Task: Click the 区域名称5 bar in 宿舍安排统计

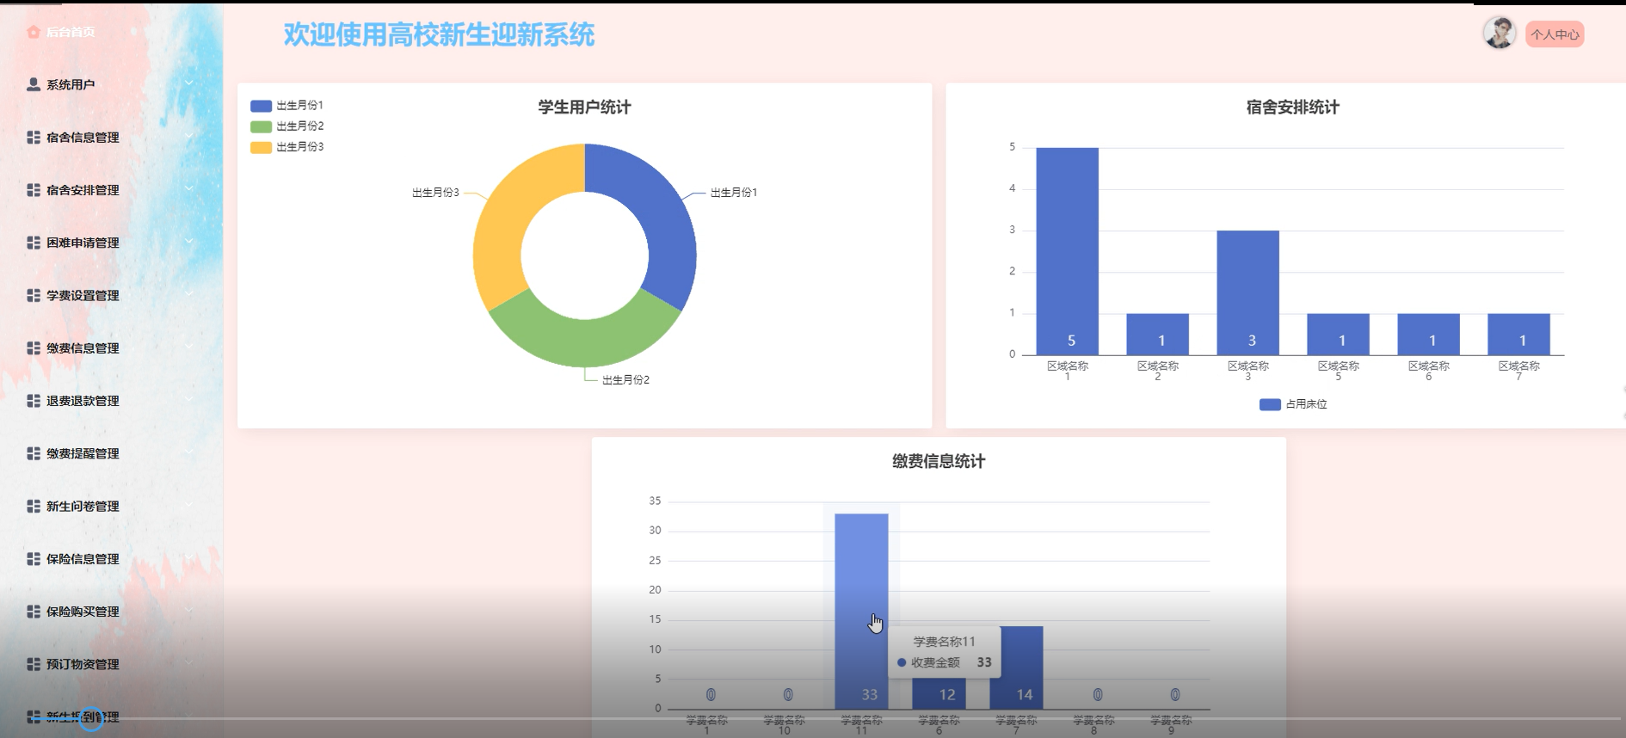Action: [x=1338, y=334]
